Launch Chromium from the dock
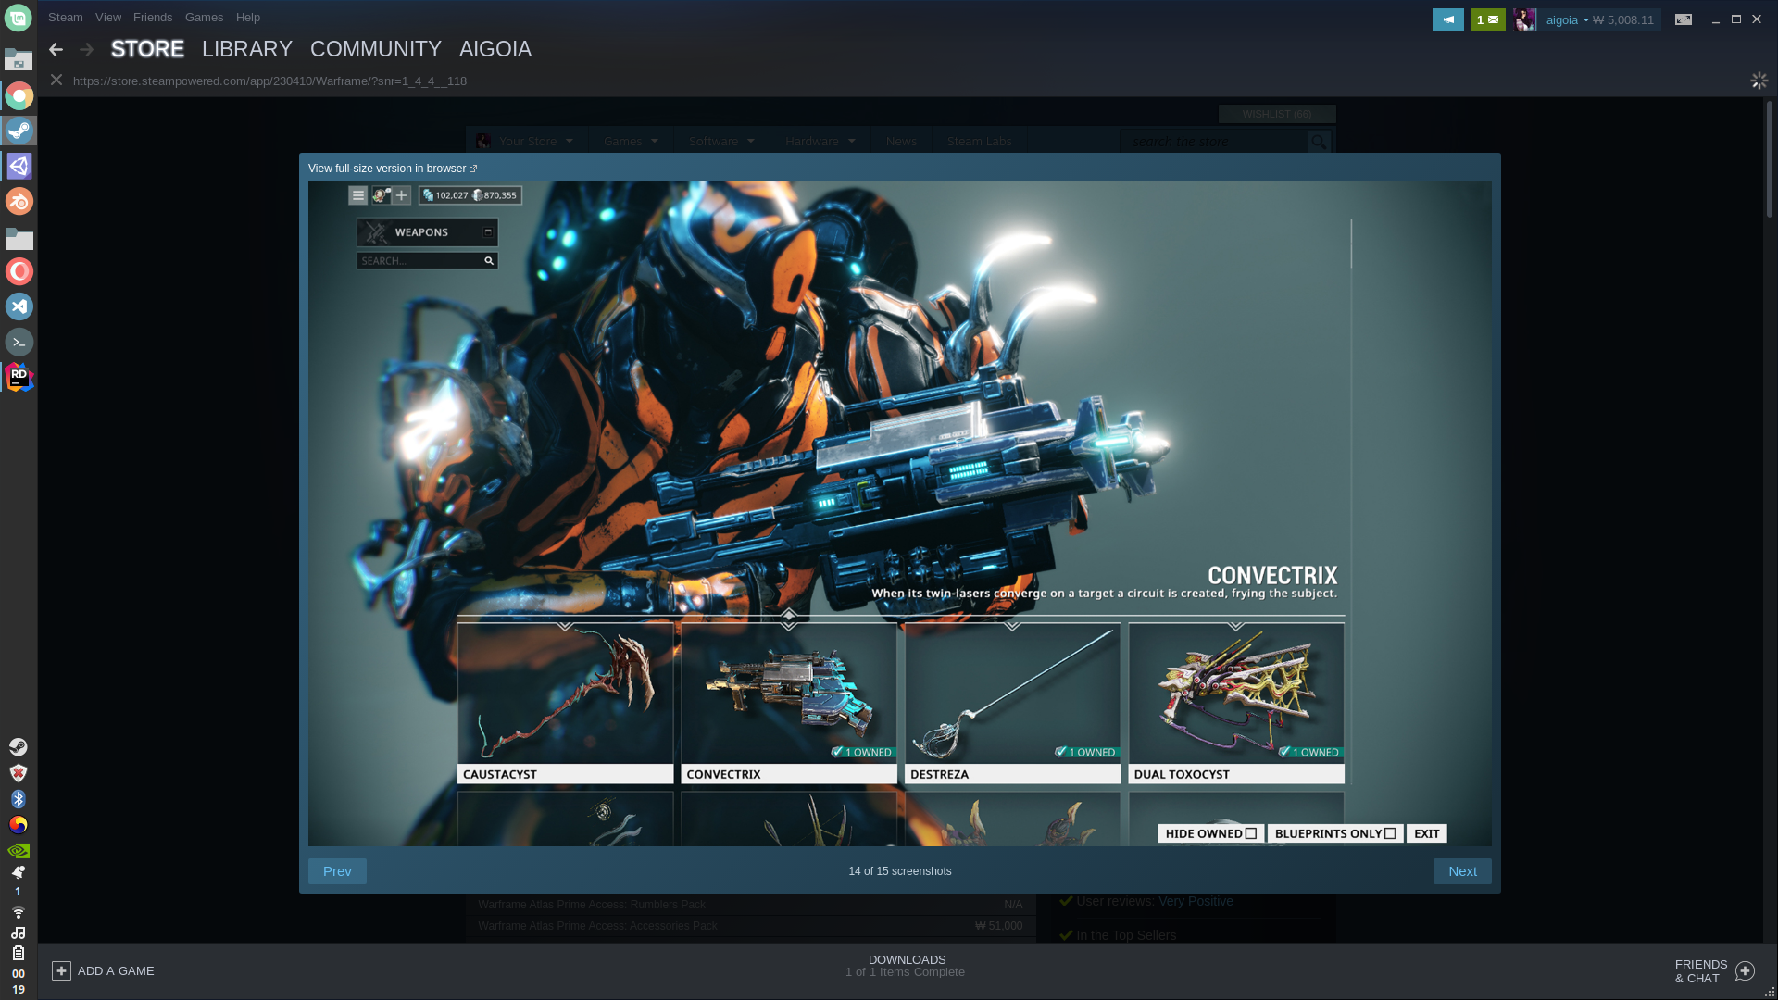The height and width of the screenshot is (1000, 1778). pos(19,95)
